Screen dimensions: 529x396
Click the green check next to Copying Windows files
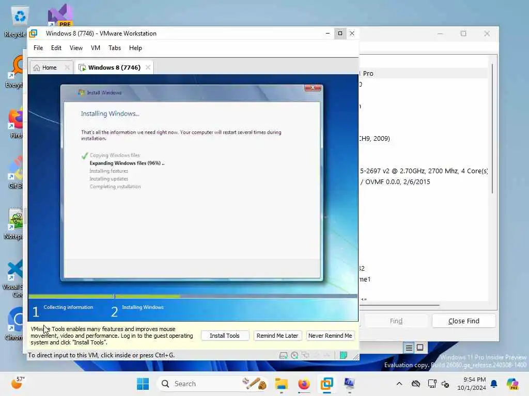[84, 156]
